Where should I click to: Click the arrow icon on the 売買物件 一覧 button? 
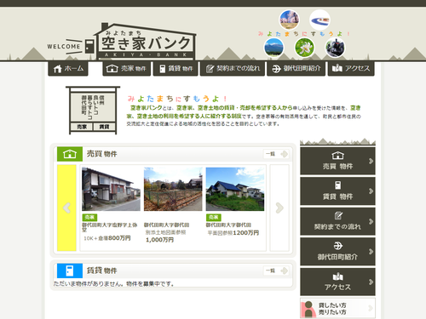[x=284, y=154]
